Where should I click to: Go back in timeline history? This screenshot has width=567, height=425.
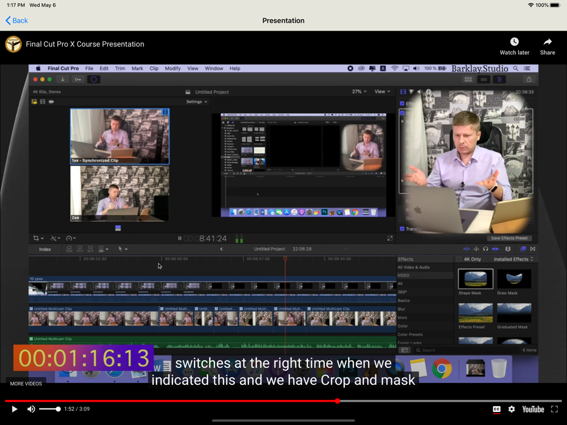click(221, 249)
